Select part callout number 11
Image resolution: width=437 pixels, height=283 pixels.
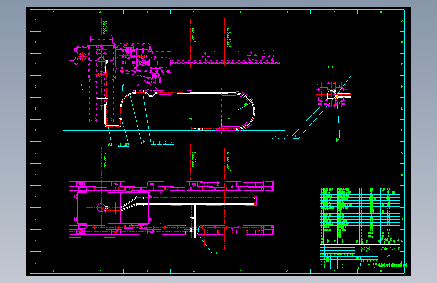coord(144,142)
